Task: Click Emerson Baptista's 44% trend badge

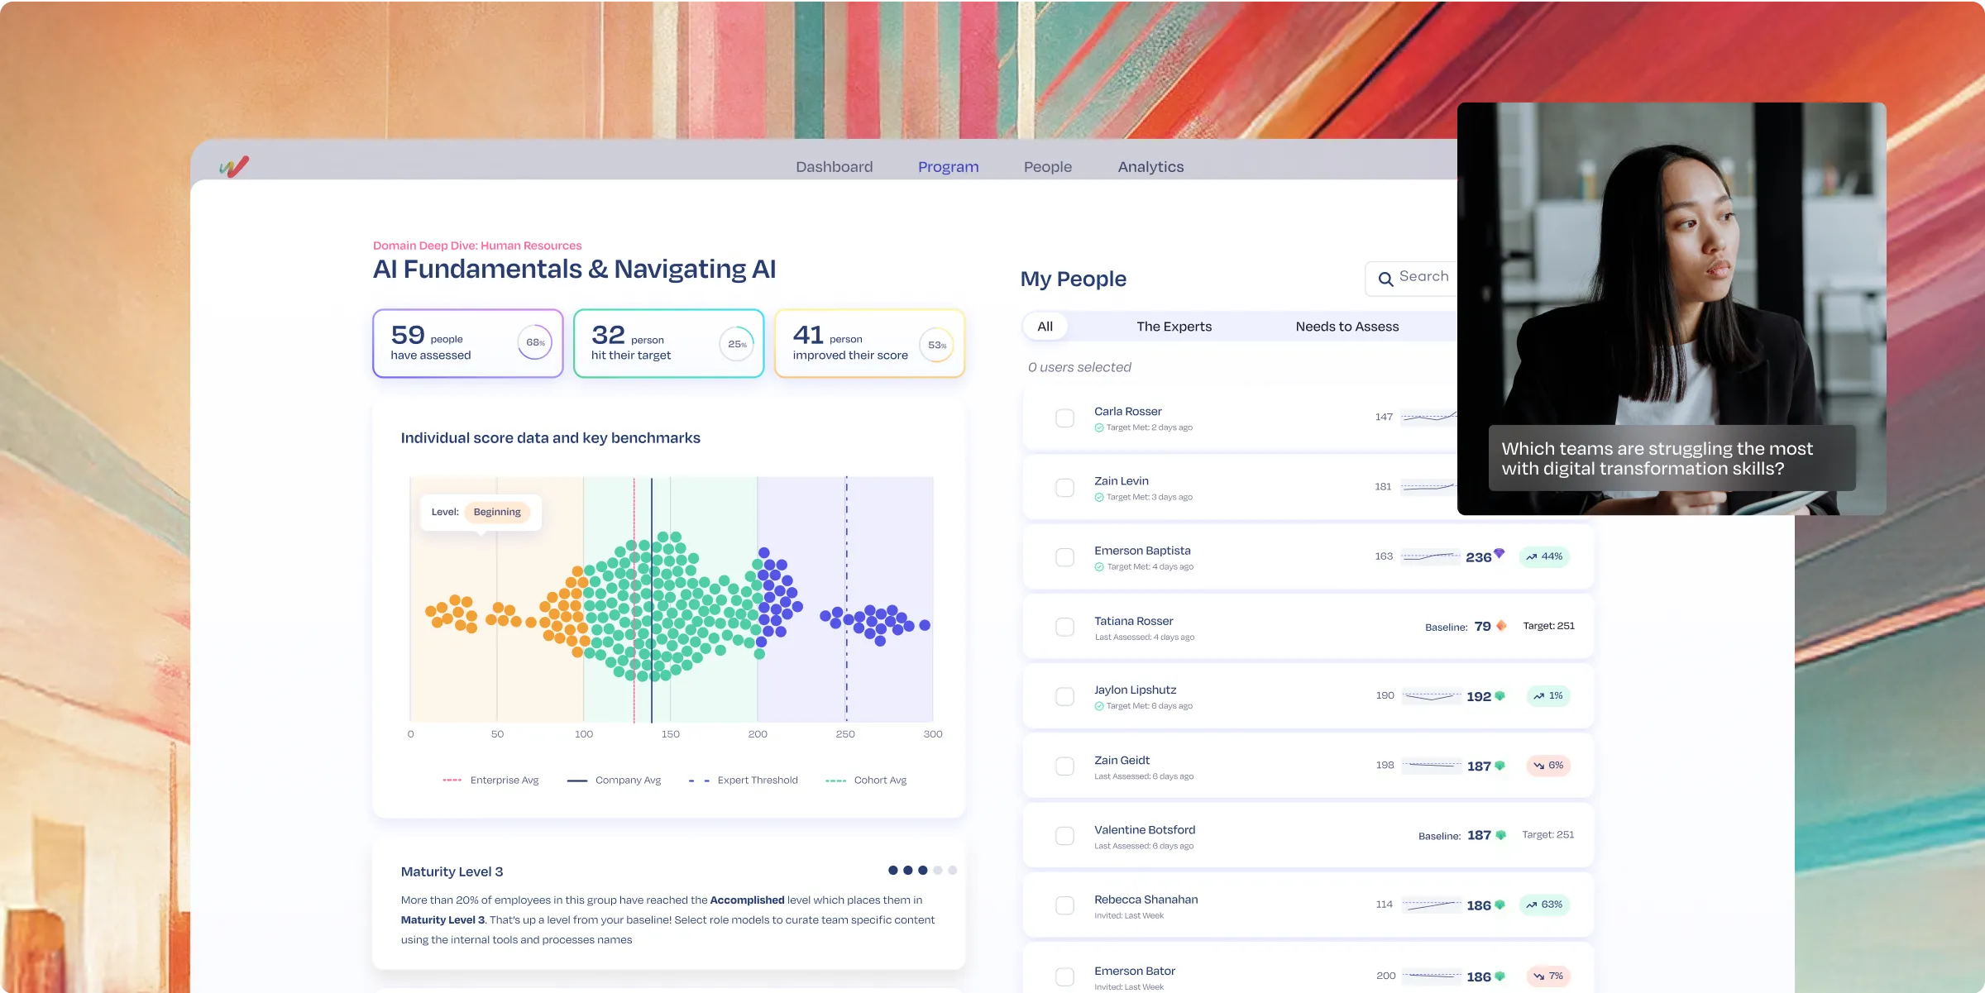Action: 1544,556
